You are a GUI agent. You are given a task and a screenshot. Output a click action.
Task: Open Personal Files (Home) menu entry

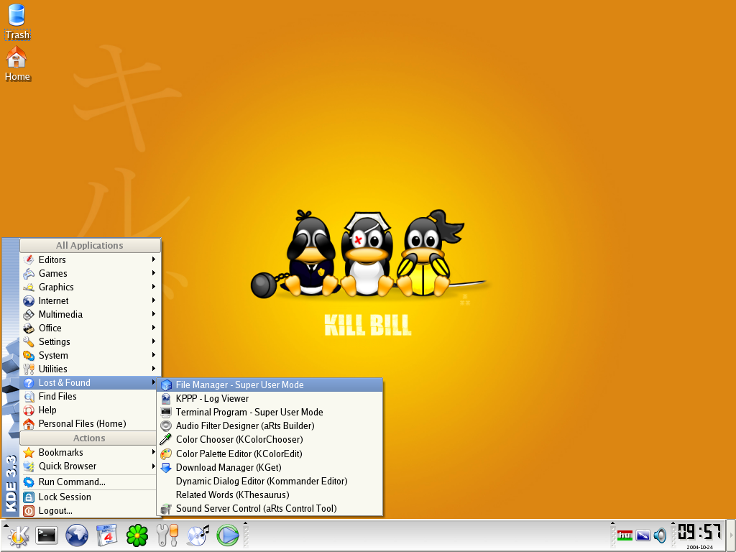pyautogui.click(x=88, y=423)
